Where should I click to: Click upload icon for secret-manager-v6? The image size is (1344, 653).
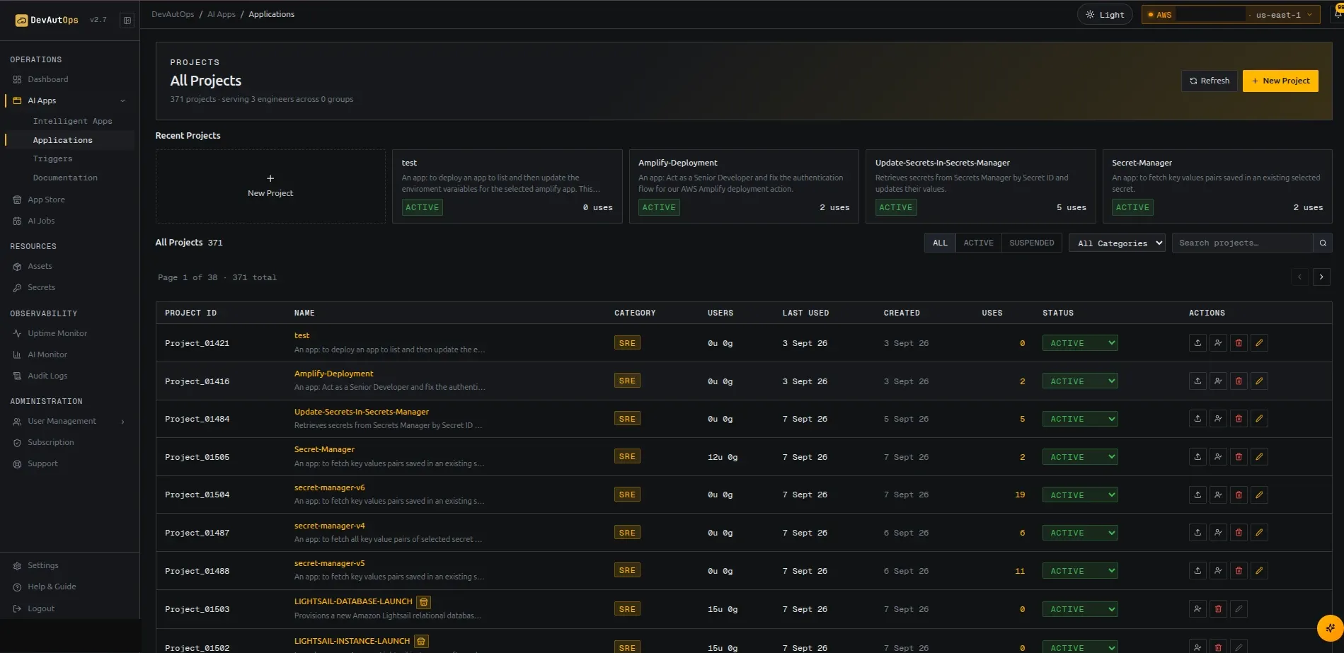click(x=1197, y=495)
